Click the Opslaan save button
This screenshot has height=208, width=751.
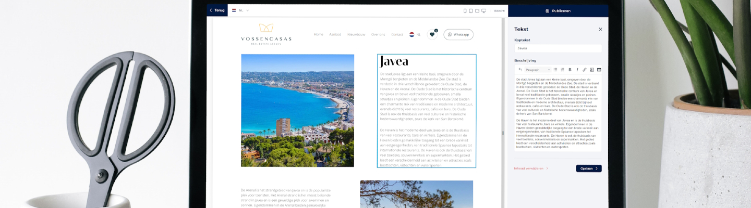tap(588, 168)
